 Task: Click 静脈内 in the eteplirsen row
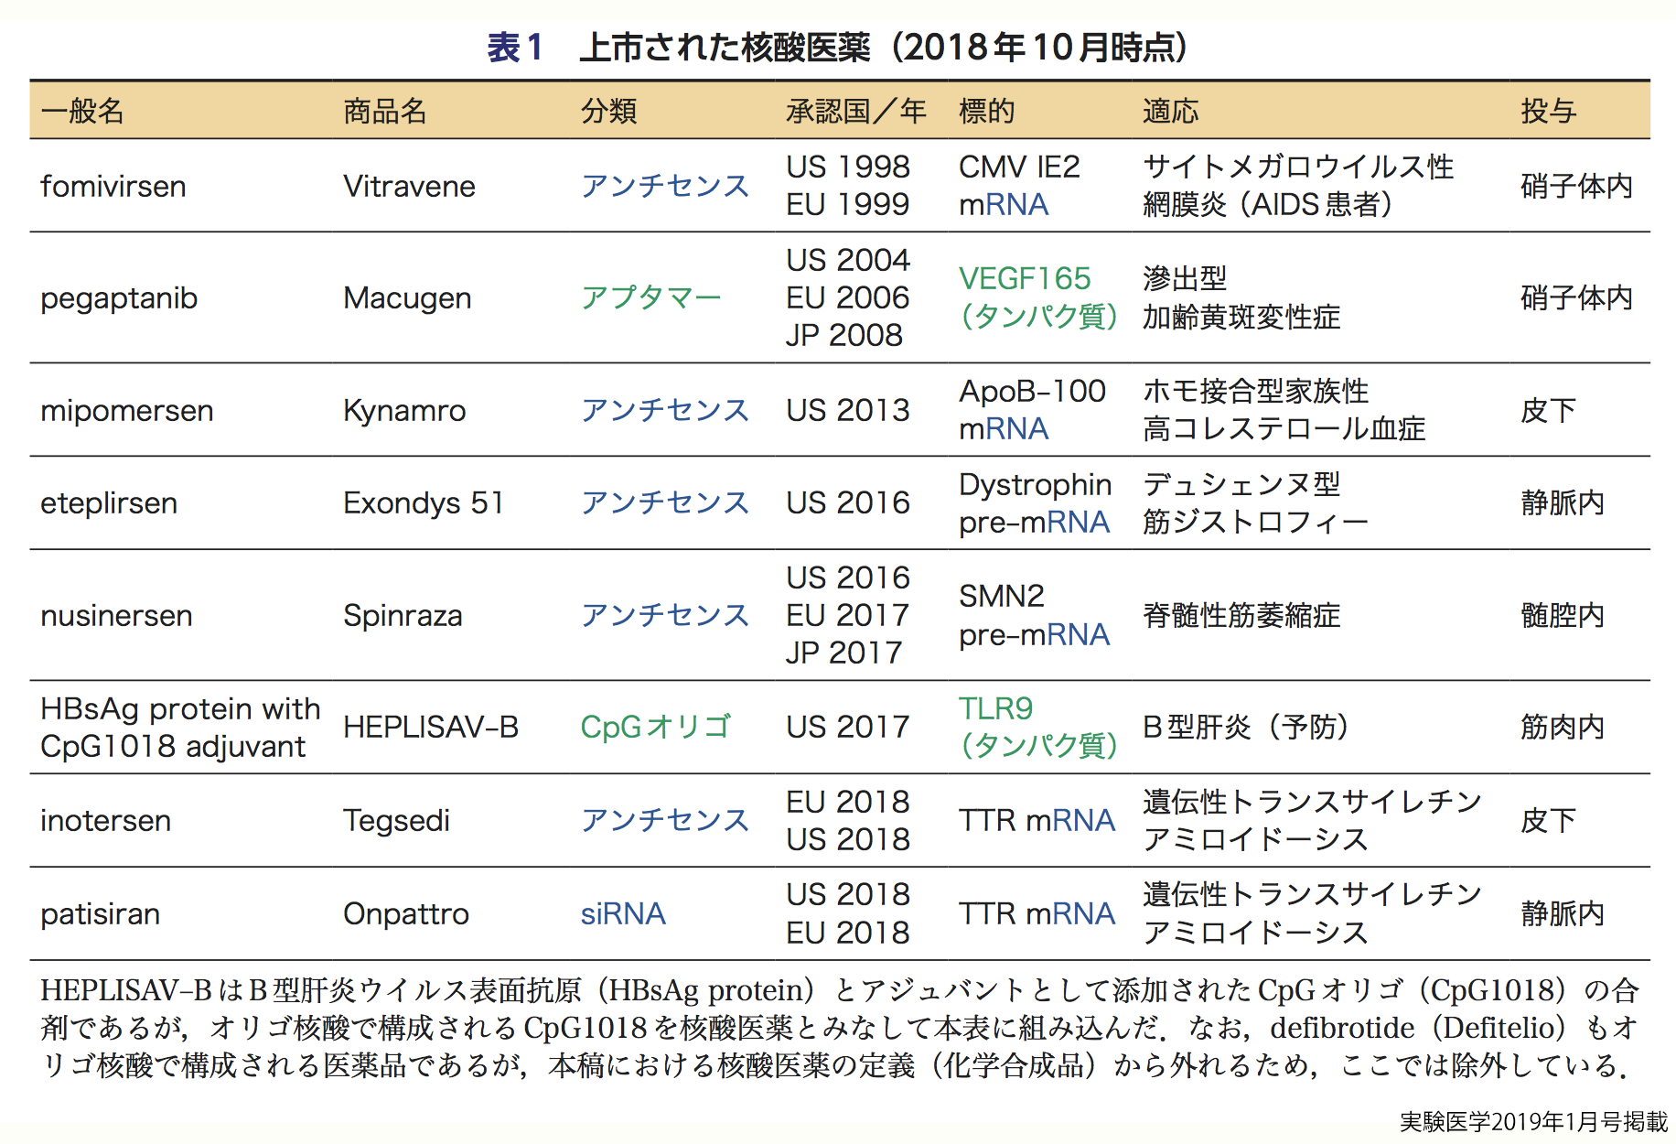tap(1563, 502)
